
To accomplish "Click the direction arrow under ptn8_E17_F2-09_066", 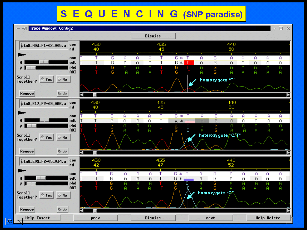I will [x=22, y=113].
